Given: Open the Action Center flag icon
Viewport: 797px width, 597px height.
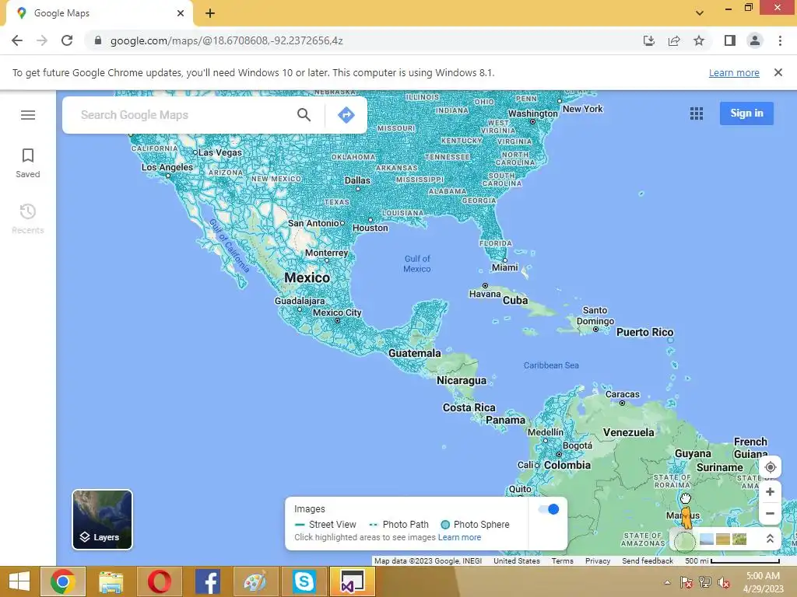Looking at the screenshot, I should tap(686, 582).
